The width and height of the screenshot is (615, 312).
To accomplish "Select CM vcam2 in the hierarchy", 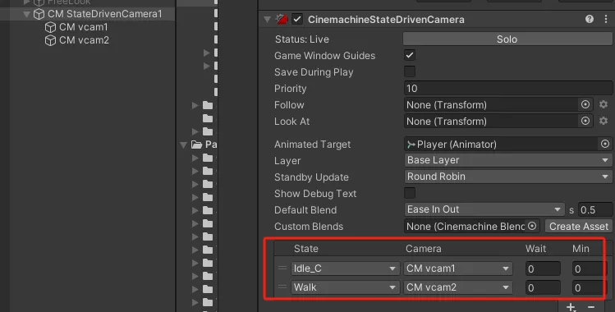I will coord(84,40).
